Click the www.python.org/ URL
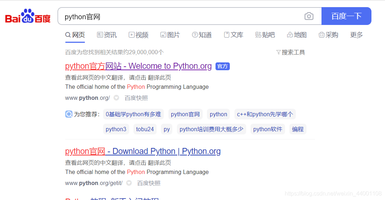Viewport: 385px width, 200px height. (x=87, y=98)
